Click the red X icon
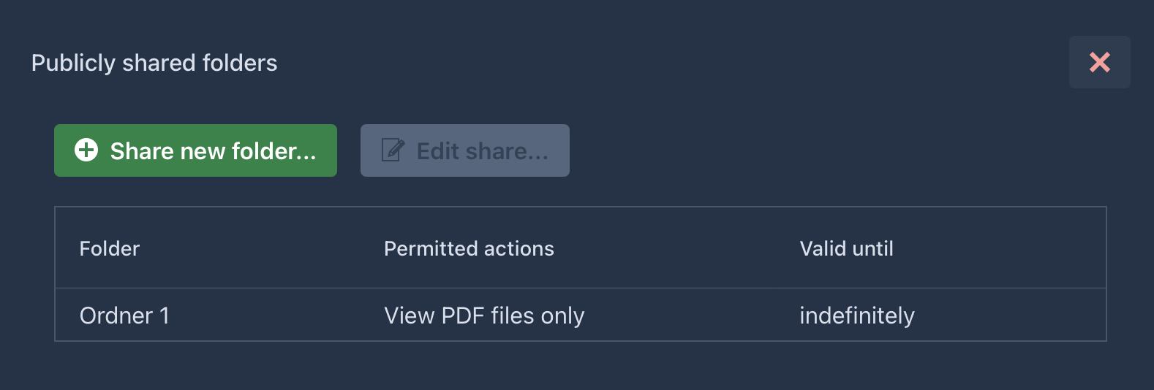 click(1099, 62)
